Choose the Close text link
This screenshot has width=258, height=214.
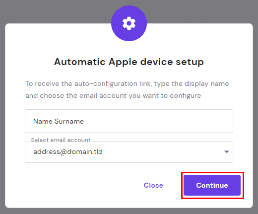(153, 185)
